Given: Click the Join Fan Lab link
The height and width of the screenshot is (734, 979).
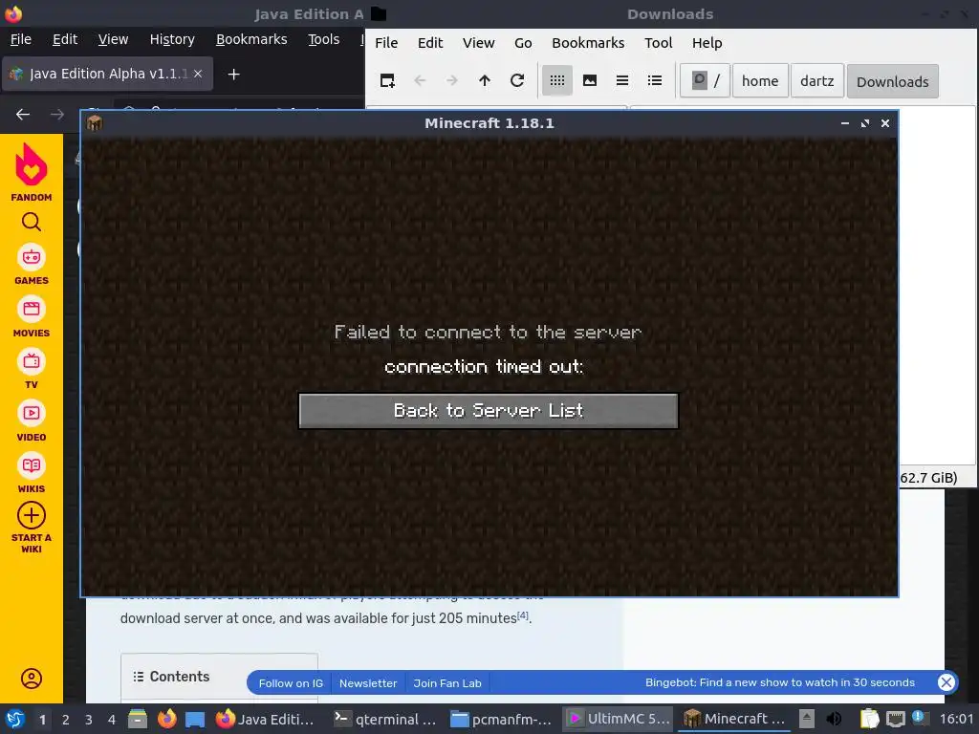Looking at the screenshot, I should click(x=447, y=682).
